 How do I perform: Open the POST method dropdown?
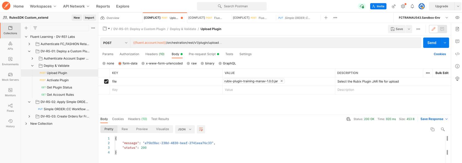(115, 43)
